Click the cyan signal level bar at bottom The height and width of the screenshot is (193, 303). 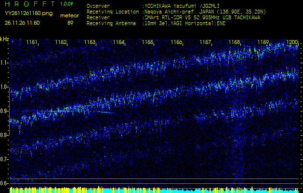(151, 191)
